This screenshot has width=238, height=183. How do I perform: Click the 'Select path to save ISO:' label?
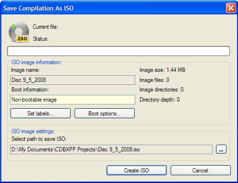click(39, 139)
